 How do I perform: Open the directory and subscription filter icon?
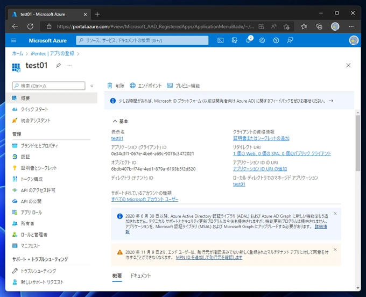pos(234,40)
